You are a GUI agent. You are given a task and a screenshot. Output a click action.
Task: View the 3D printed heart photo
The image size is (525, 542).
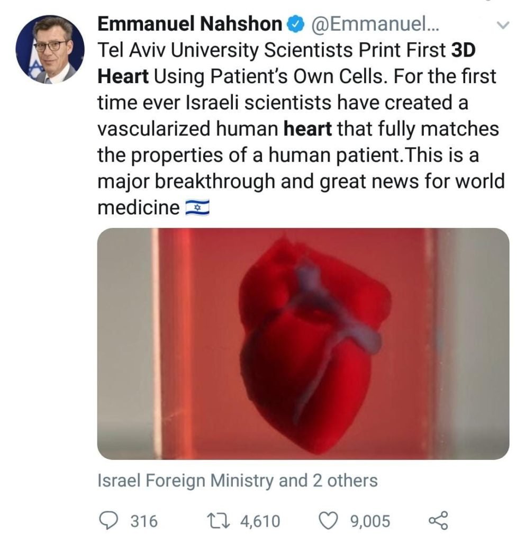(x=303, y=344)
